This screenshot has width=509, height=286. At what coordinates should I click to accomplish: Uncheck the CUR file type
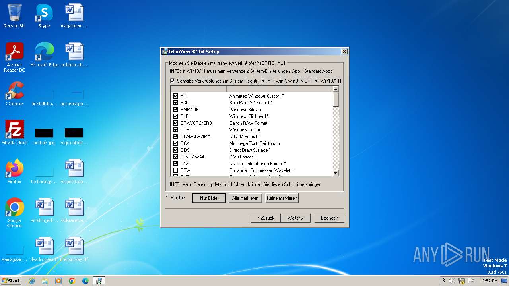pos(175,130)
